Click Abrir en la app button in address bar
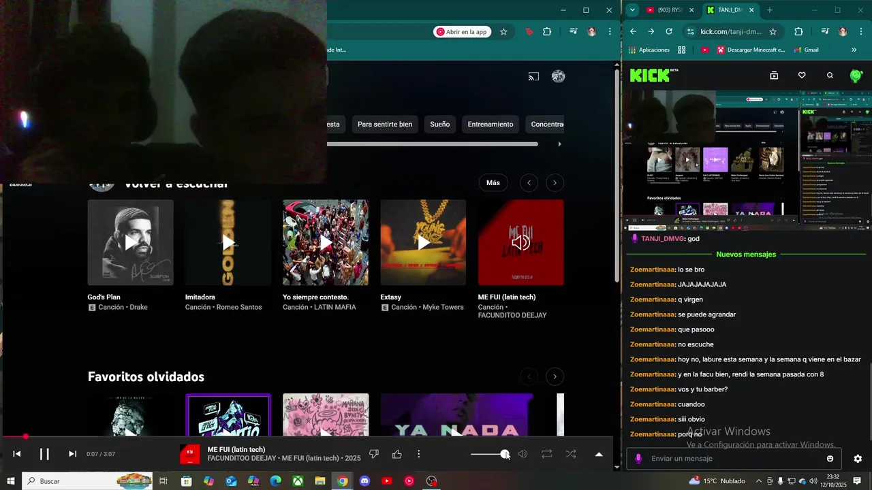The width and height of the screenshot is (872, 490). (462, 31)
